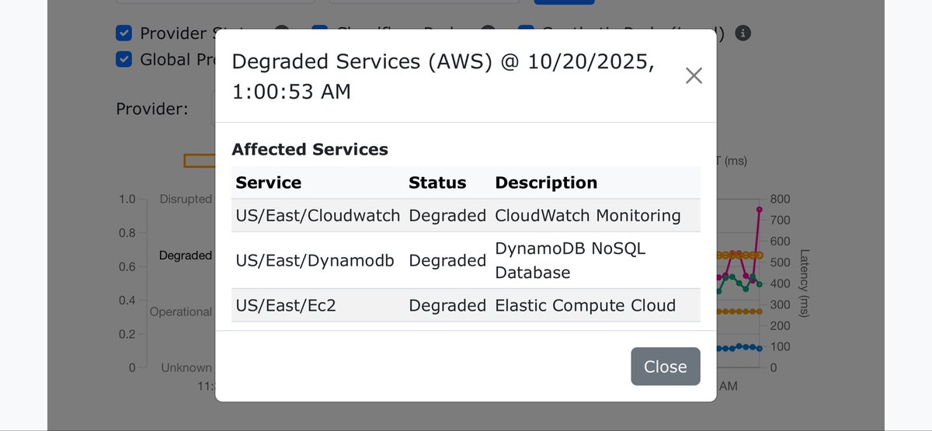Image resolution: width=932 pixels, height=431 pixels.
Task: Click the info icon after the Synthetic Probe label
Action: click(x=743, y=33)
